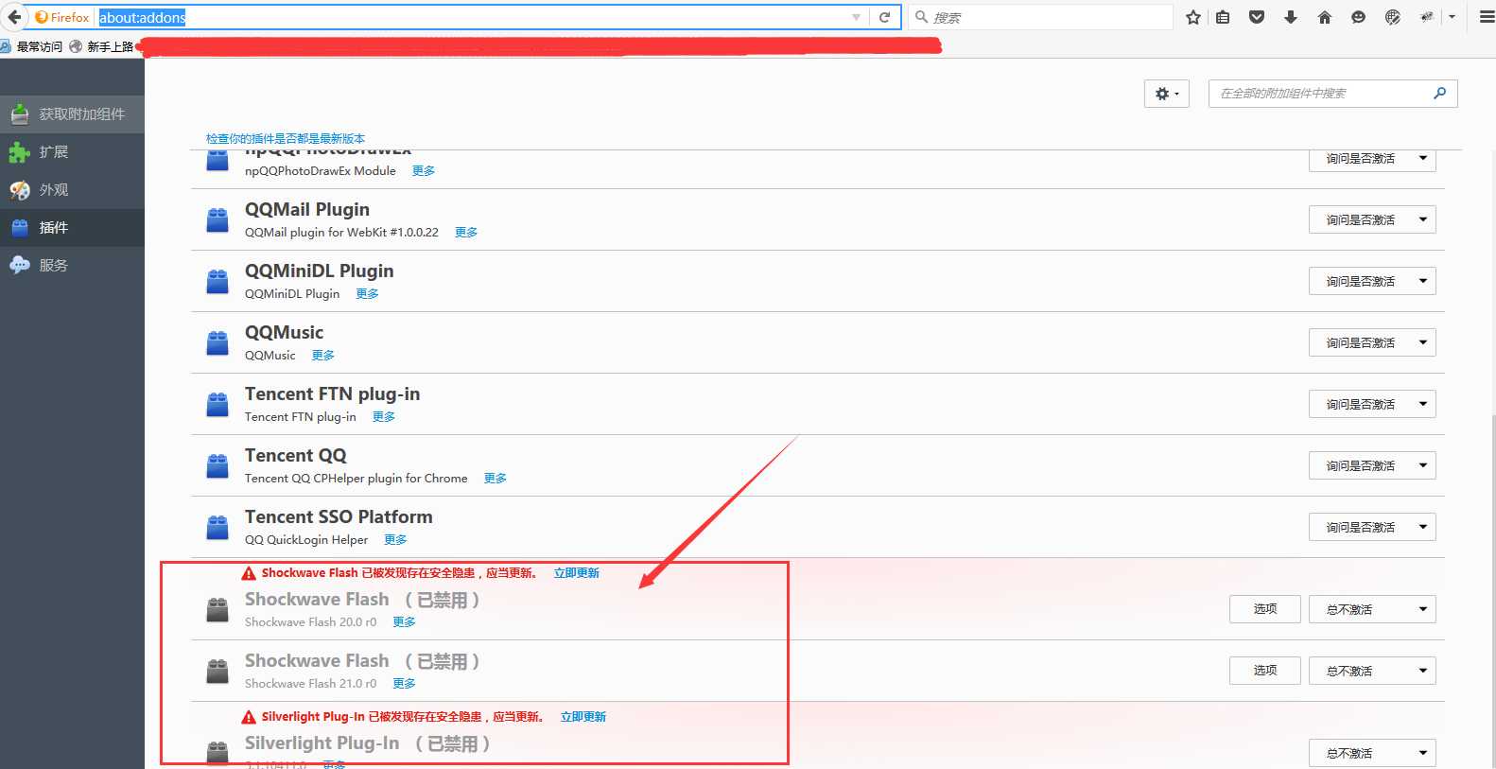Click 立即更新 link for Shockwave Flash warning
Screen dimensions: 1496x769
pos(577,573)
